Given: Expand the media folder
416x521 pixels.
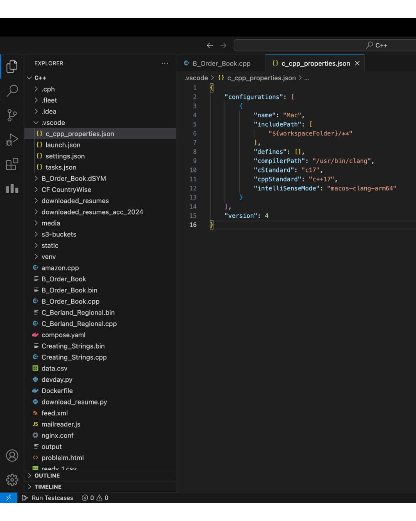Looking at the screenshot, I should (100, 223).
